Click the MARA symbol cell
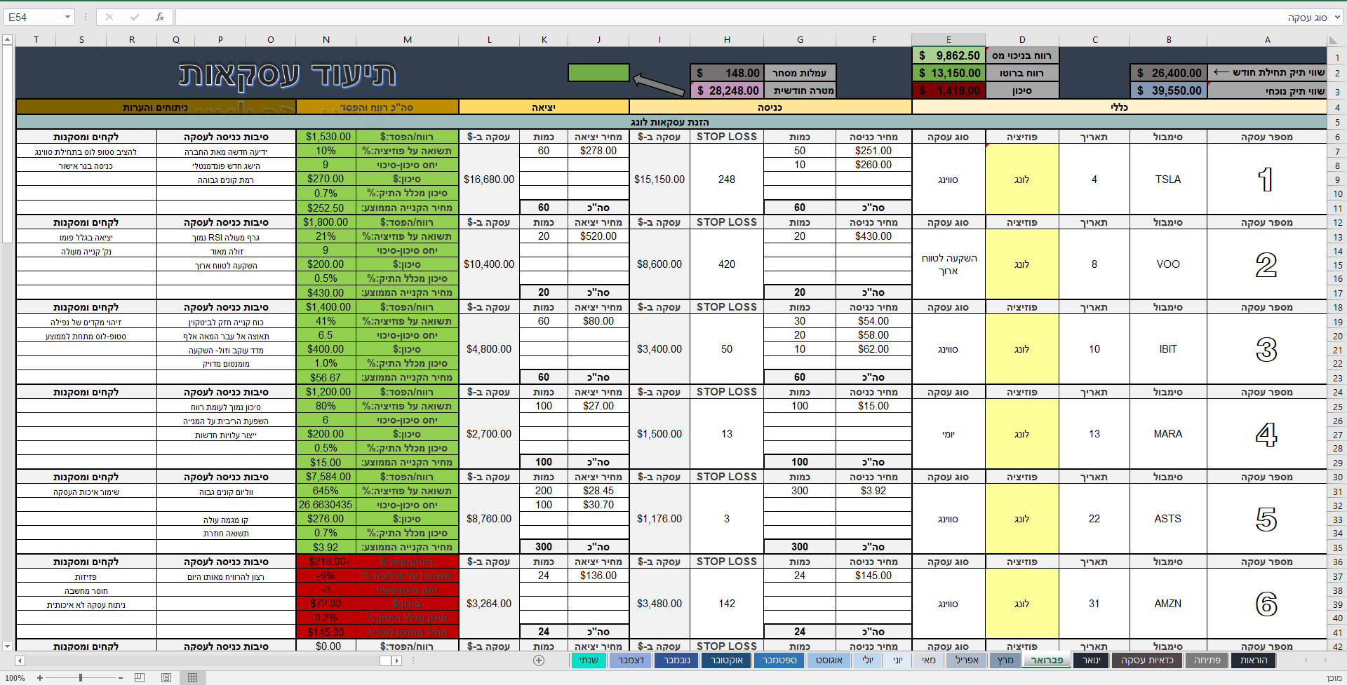This screenshot has height=685, width=1347. [x=1168, y=434]
